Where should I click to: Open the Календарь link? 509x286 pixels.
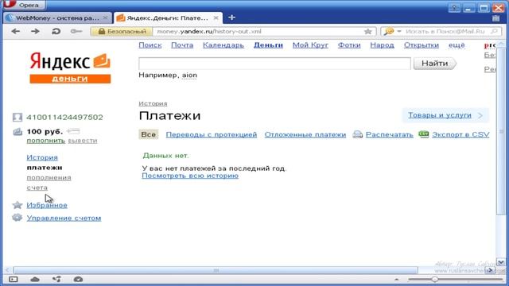(x=223, y=45)
